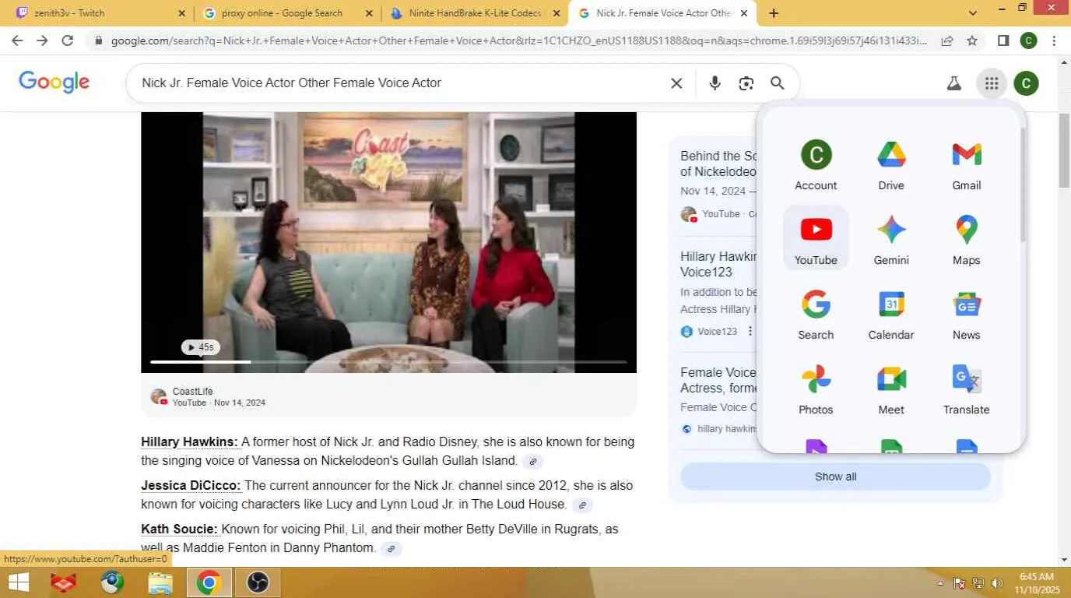Open the volume control in system tray
The height and width of the screenshot is (598, 1071).
[x=997, y=583]
